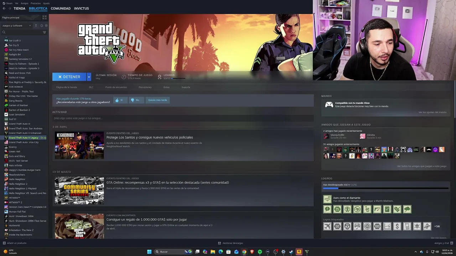456x256 pixels.
Task: Expand the 'Juegos y Software' dropdown
Action: coord(16,26)
